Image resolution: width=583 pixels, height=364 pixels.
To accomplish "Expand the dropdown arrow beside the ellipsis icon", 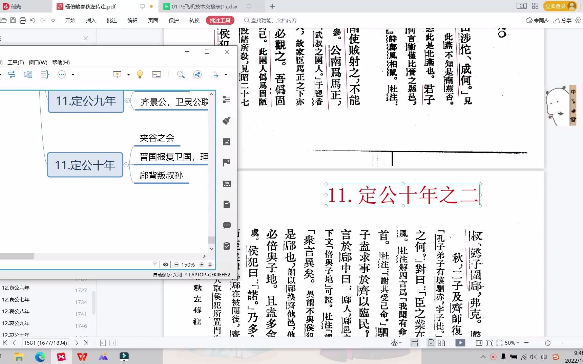I will [73, 74].
